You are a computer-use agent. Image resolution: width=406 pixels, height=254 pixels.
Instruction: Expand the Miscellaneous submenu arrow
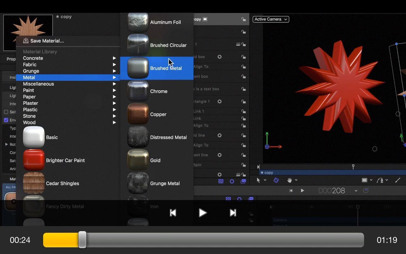click(114, 84)
